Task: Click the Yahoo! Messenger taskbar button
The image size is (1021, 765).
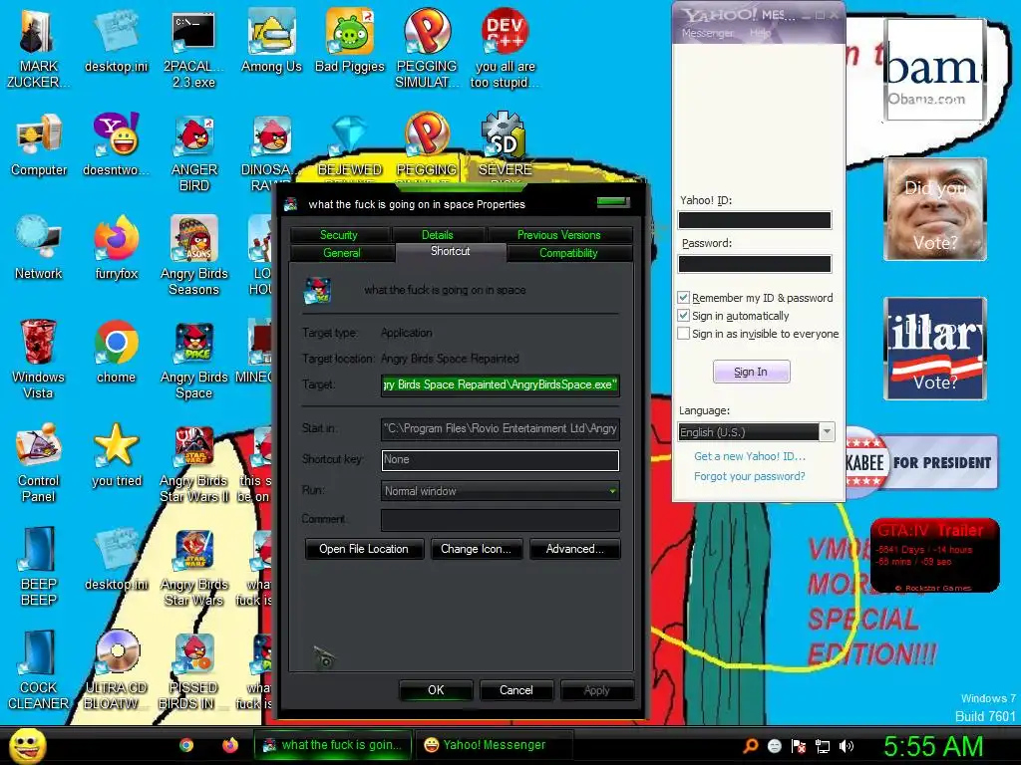Action: [495, 745]
